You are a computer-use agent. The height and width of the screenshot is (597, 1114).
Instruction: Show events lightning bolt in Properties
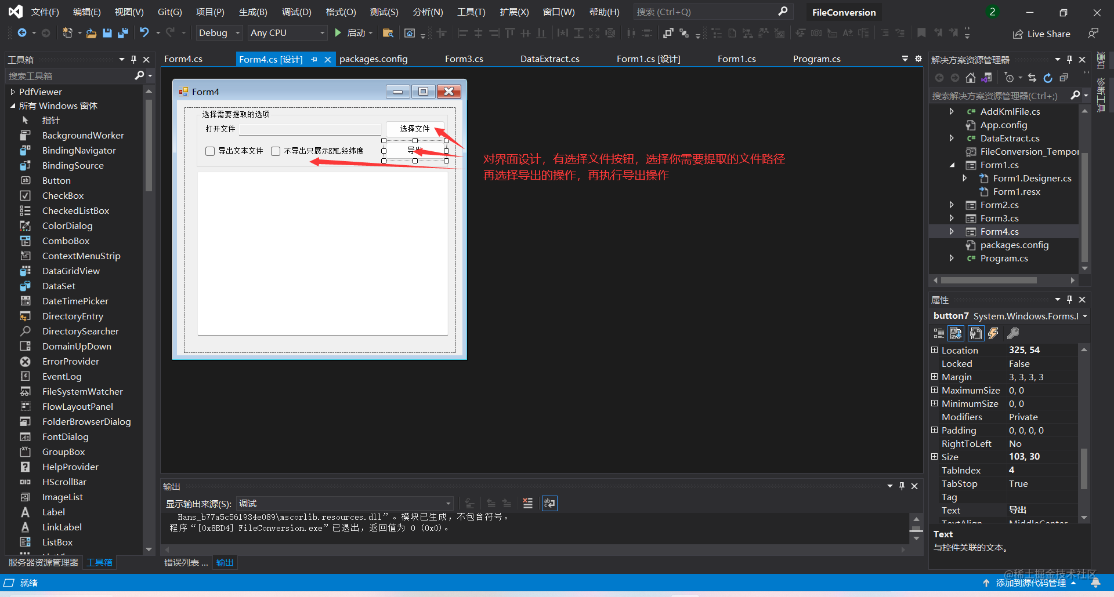993,333
